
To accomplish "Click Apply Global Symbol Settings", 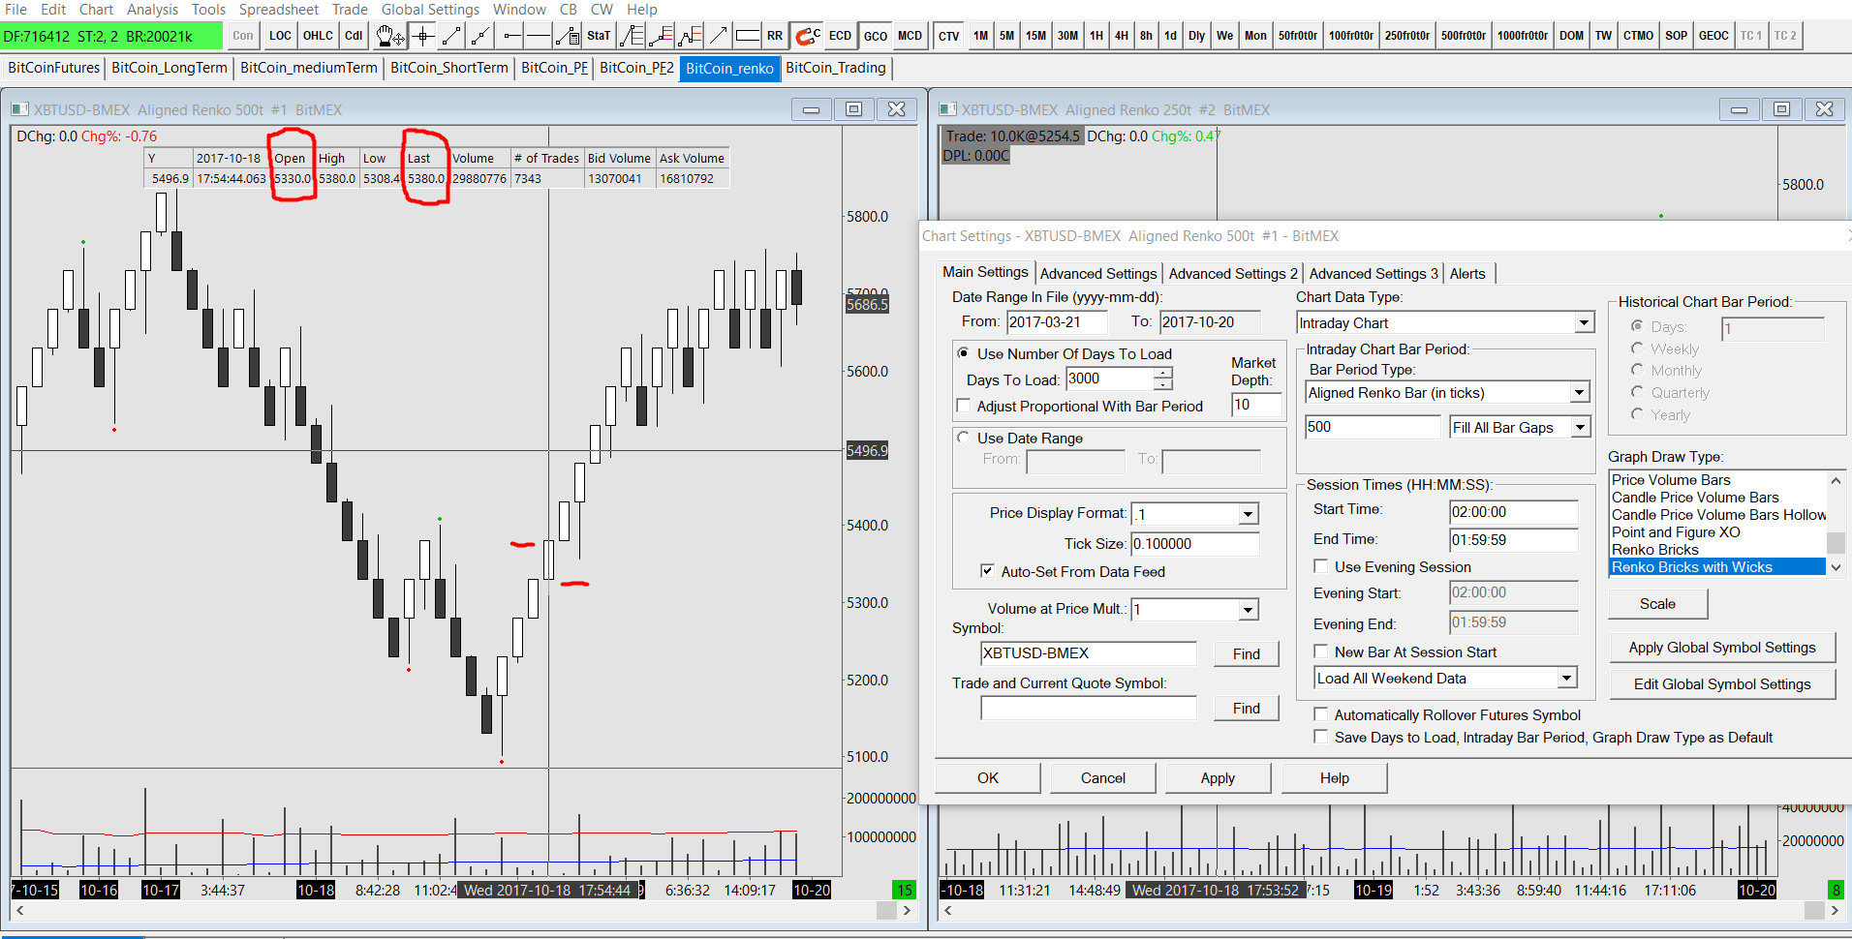I will coord(1722,648).
